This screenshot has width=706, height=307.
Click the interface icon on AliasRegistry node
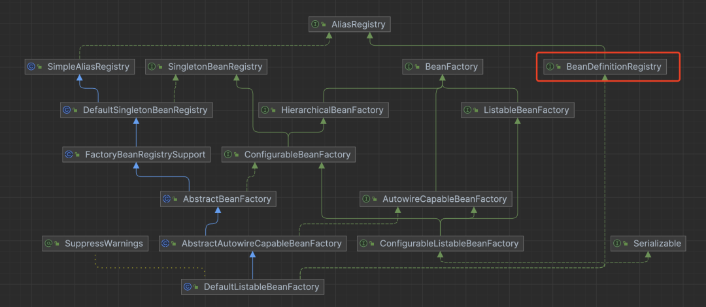tap(316, 25)
